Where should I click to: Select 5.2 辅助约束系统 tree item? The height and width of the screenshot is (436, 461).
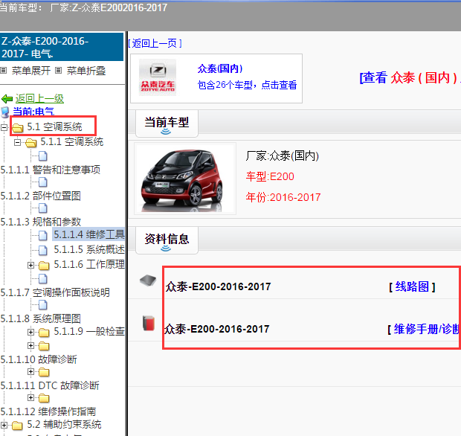pos(64,425)
